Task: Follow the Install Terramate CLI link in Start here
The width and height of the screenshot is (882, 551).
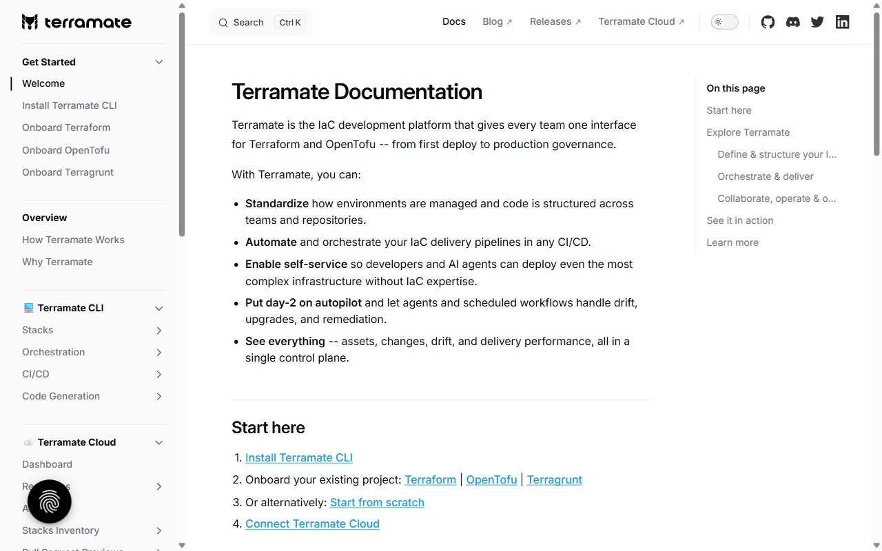Action: [299, 457]
